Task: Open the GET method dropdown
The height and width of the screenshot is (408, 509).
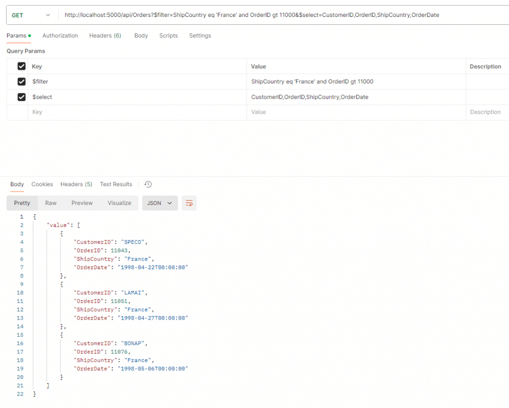Action: pyautogui.click(x=31, y=15)
